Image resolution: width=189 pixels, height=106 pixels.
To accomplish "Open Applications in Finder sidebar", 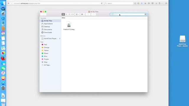I will point(50,24).
